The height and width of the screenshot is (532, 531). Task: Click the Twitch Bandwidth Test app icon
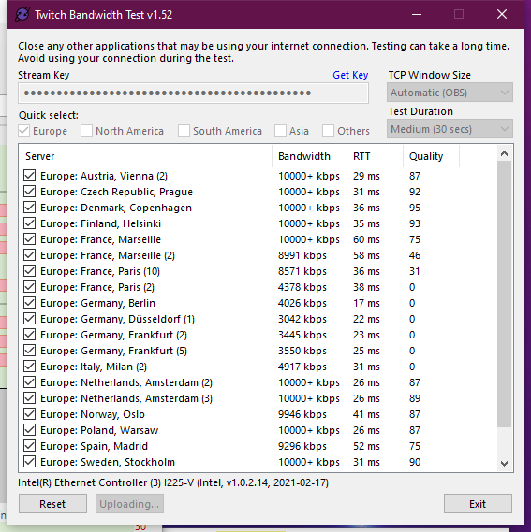coord(22,15)
